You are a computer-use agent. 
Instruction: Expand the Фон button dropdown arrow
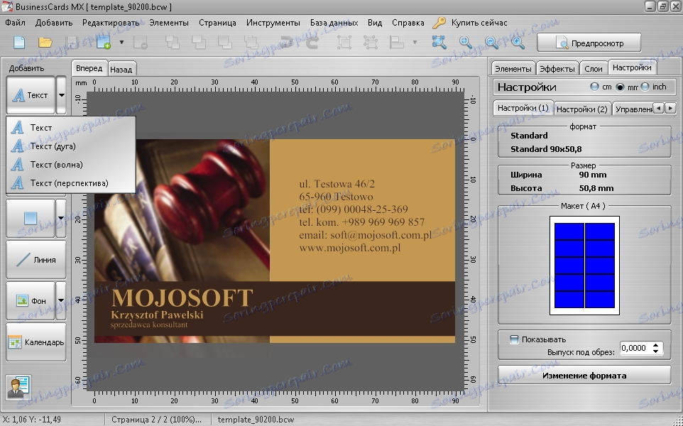coord(61,301)
